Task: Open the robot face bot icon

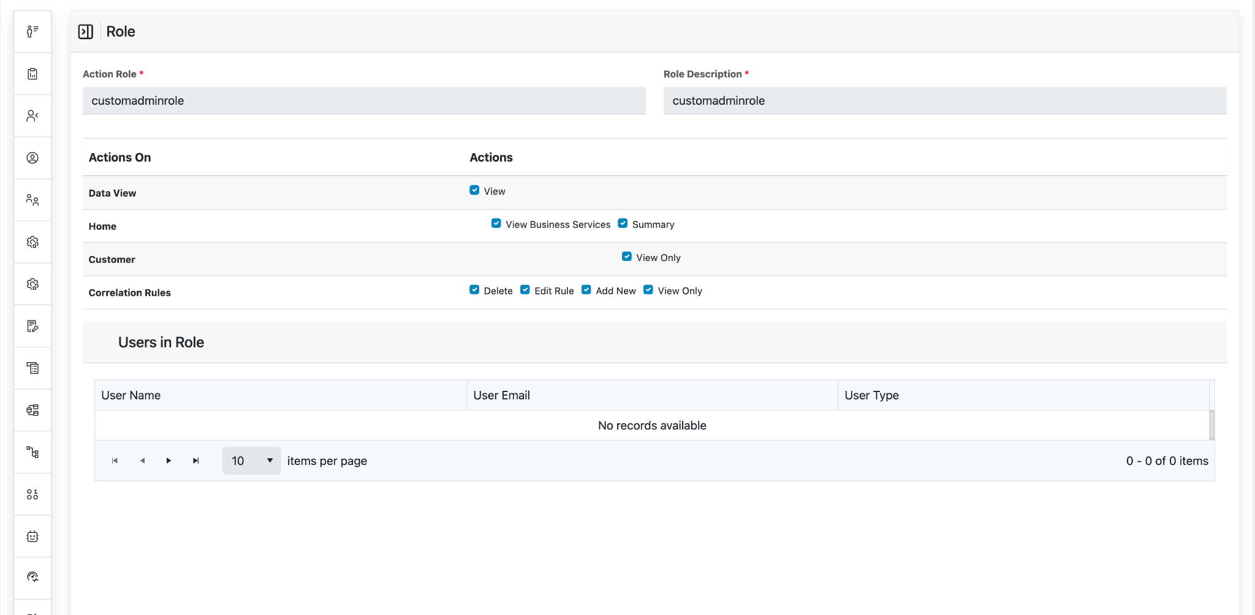Action: [x=32, y=537]
